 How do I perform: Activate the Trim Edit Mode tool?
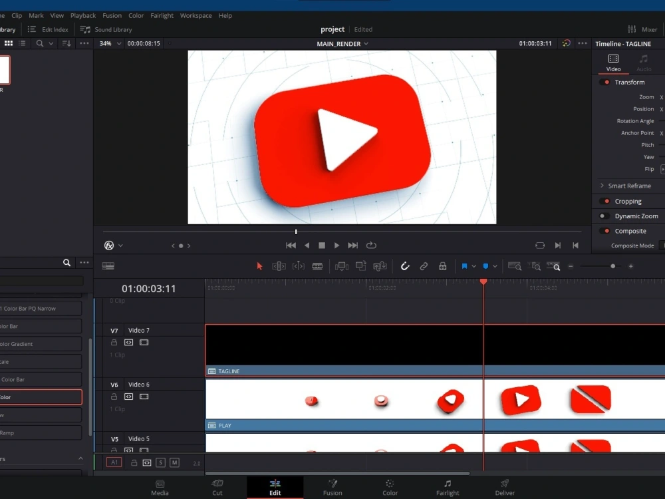click(279, 266)
